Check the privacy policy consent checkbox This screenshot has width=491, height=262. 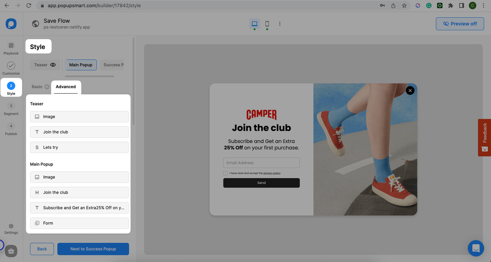pos(225,173)
